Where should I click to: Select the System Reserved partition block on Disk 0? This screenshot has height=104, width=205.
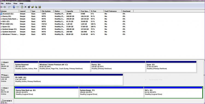pos(26,66)
